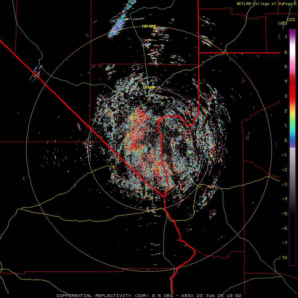Screen dimensions: 298x298
Task: Click the -4 dB tick label on the scale
Action: point(284,199)
